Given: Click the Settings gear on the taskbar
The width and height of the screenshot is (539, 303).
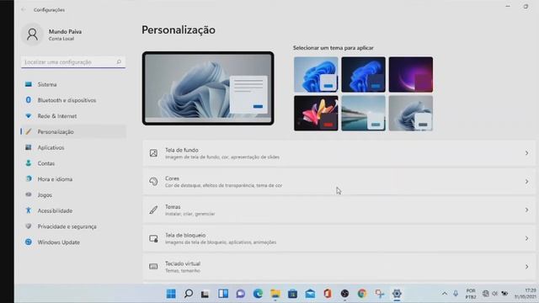Looking at the screenshot, I should (x=397, y=294).
